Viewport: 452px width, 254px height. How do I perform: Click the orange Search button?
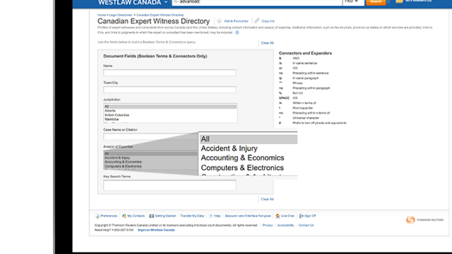(x=375, y=2)
